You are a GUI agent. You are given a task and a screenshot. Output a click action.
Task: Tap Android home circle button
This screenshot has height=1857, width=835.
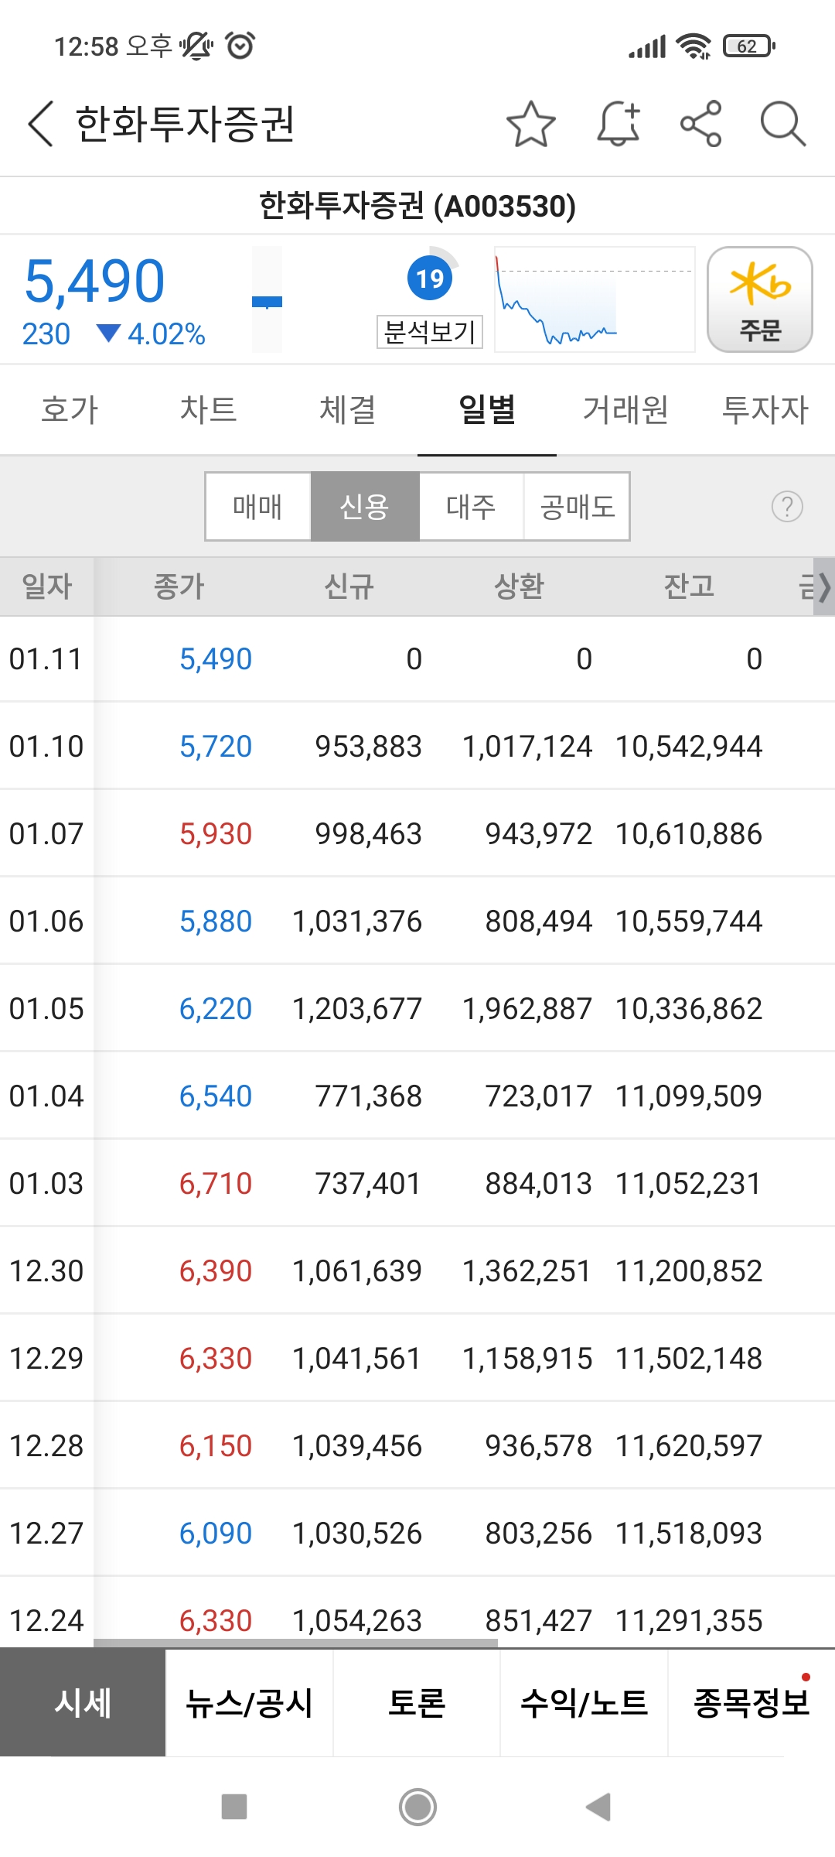[x=417, y=1807]
